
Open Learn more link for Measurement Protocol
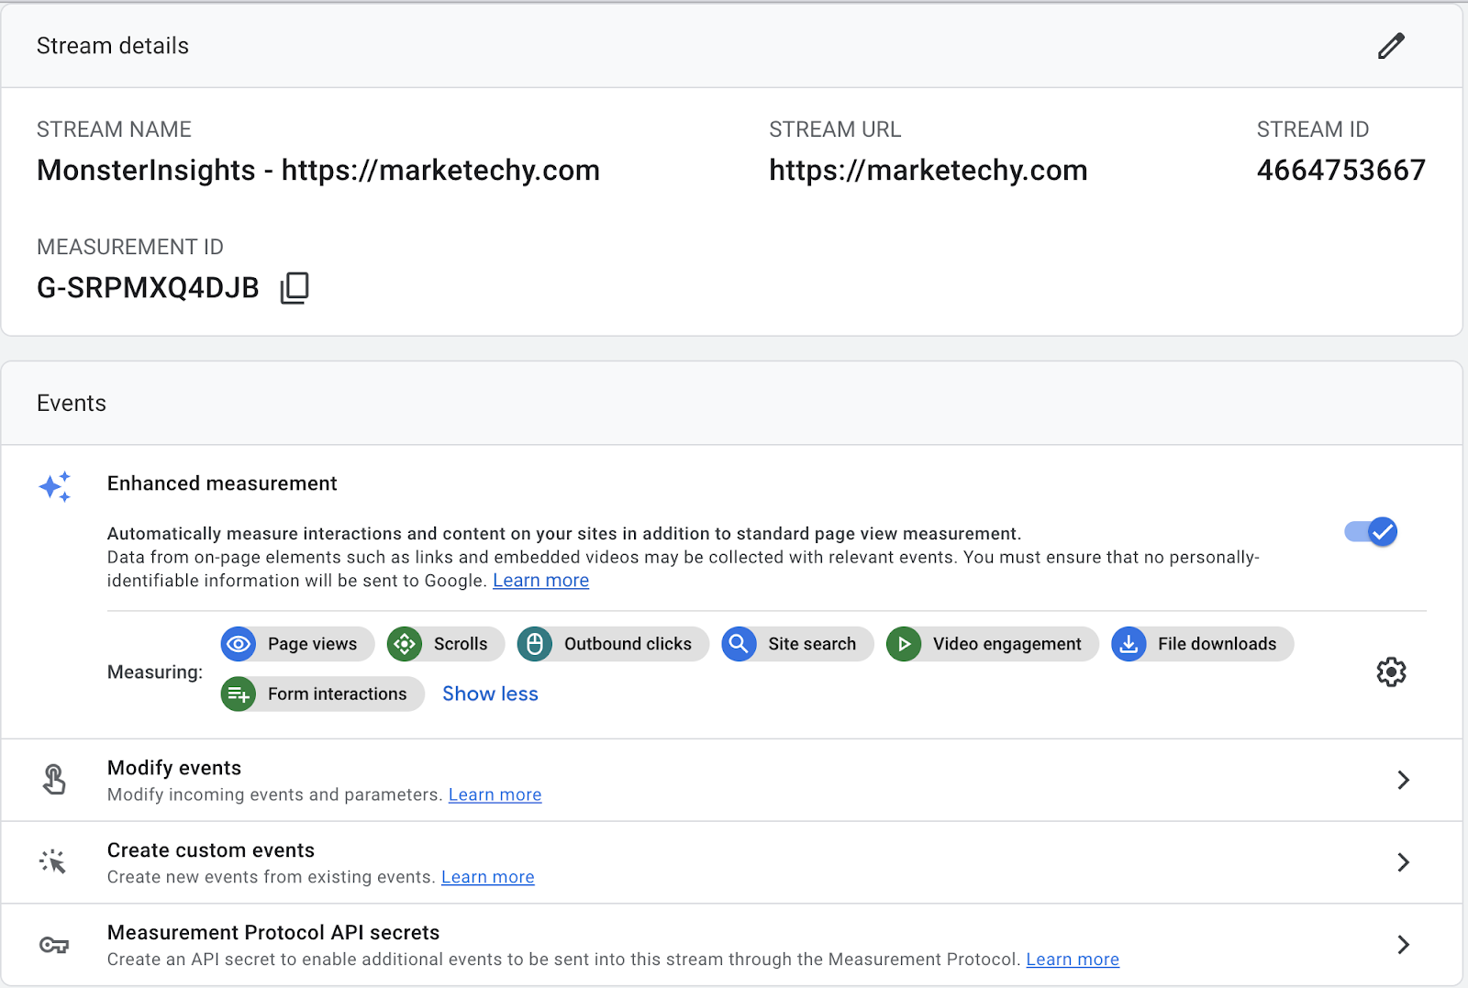pyautogui.click(x=1073, y=960)
